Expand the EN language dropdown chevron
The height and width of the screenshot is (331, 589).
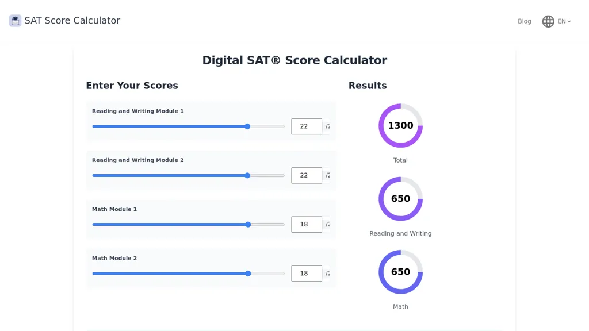[569, 22]
